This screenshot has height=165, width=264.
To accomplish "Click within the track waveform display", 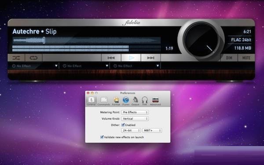I will (x=87, y=40).
